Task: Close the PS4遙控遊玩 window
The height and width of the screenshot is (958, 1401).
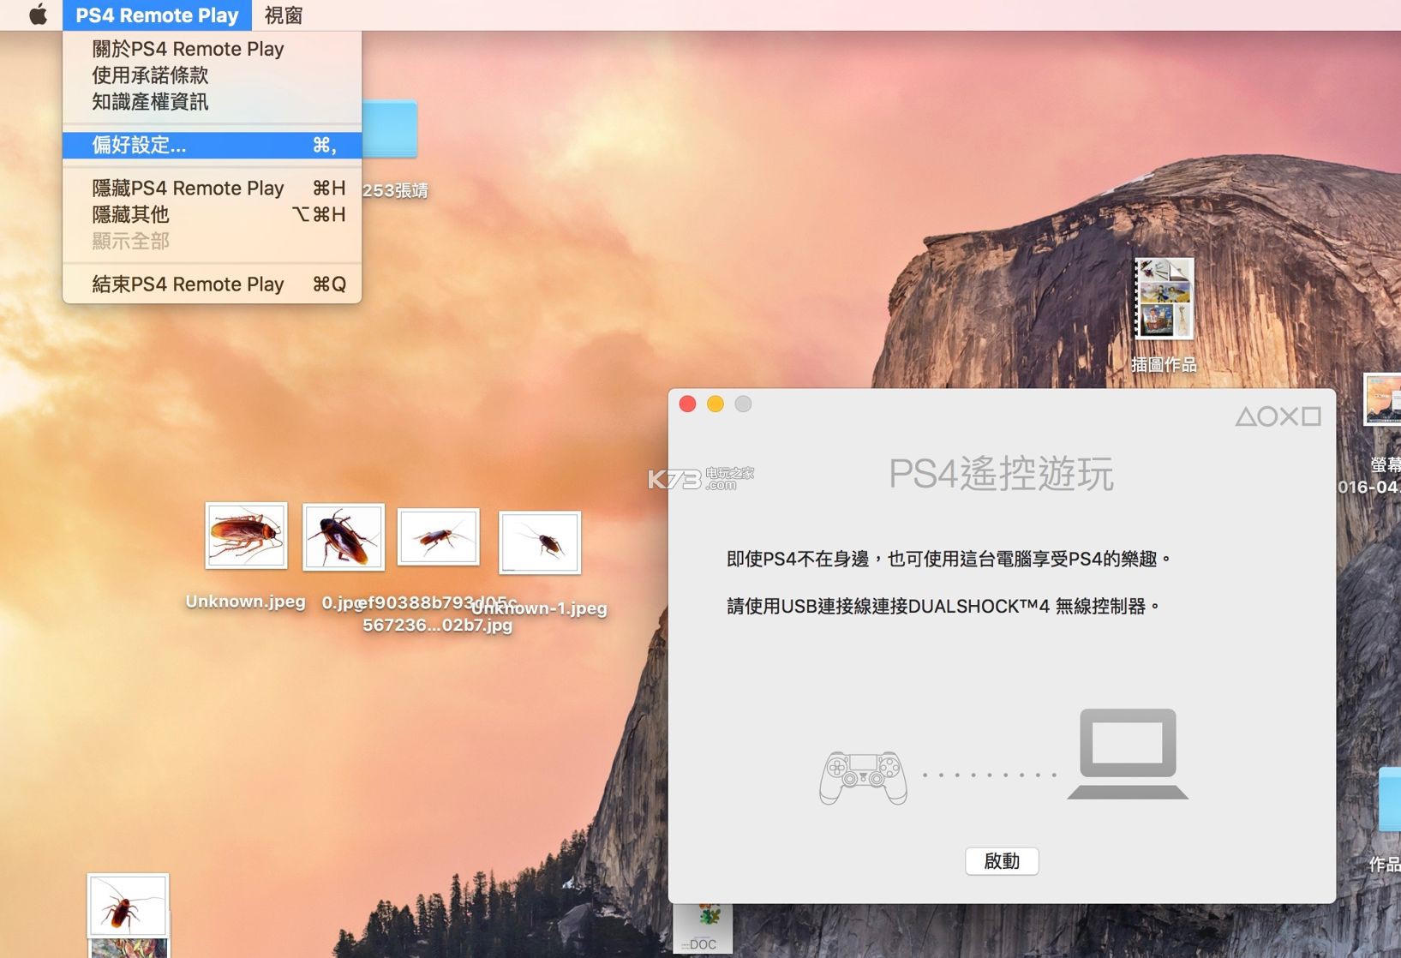Action: 687,404
